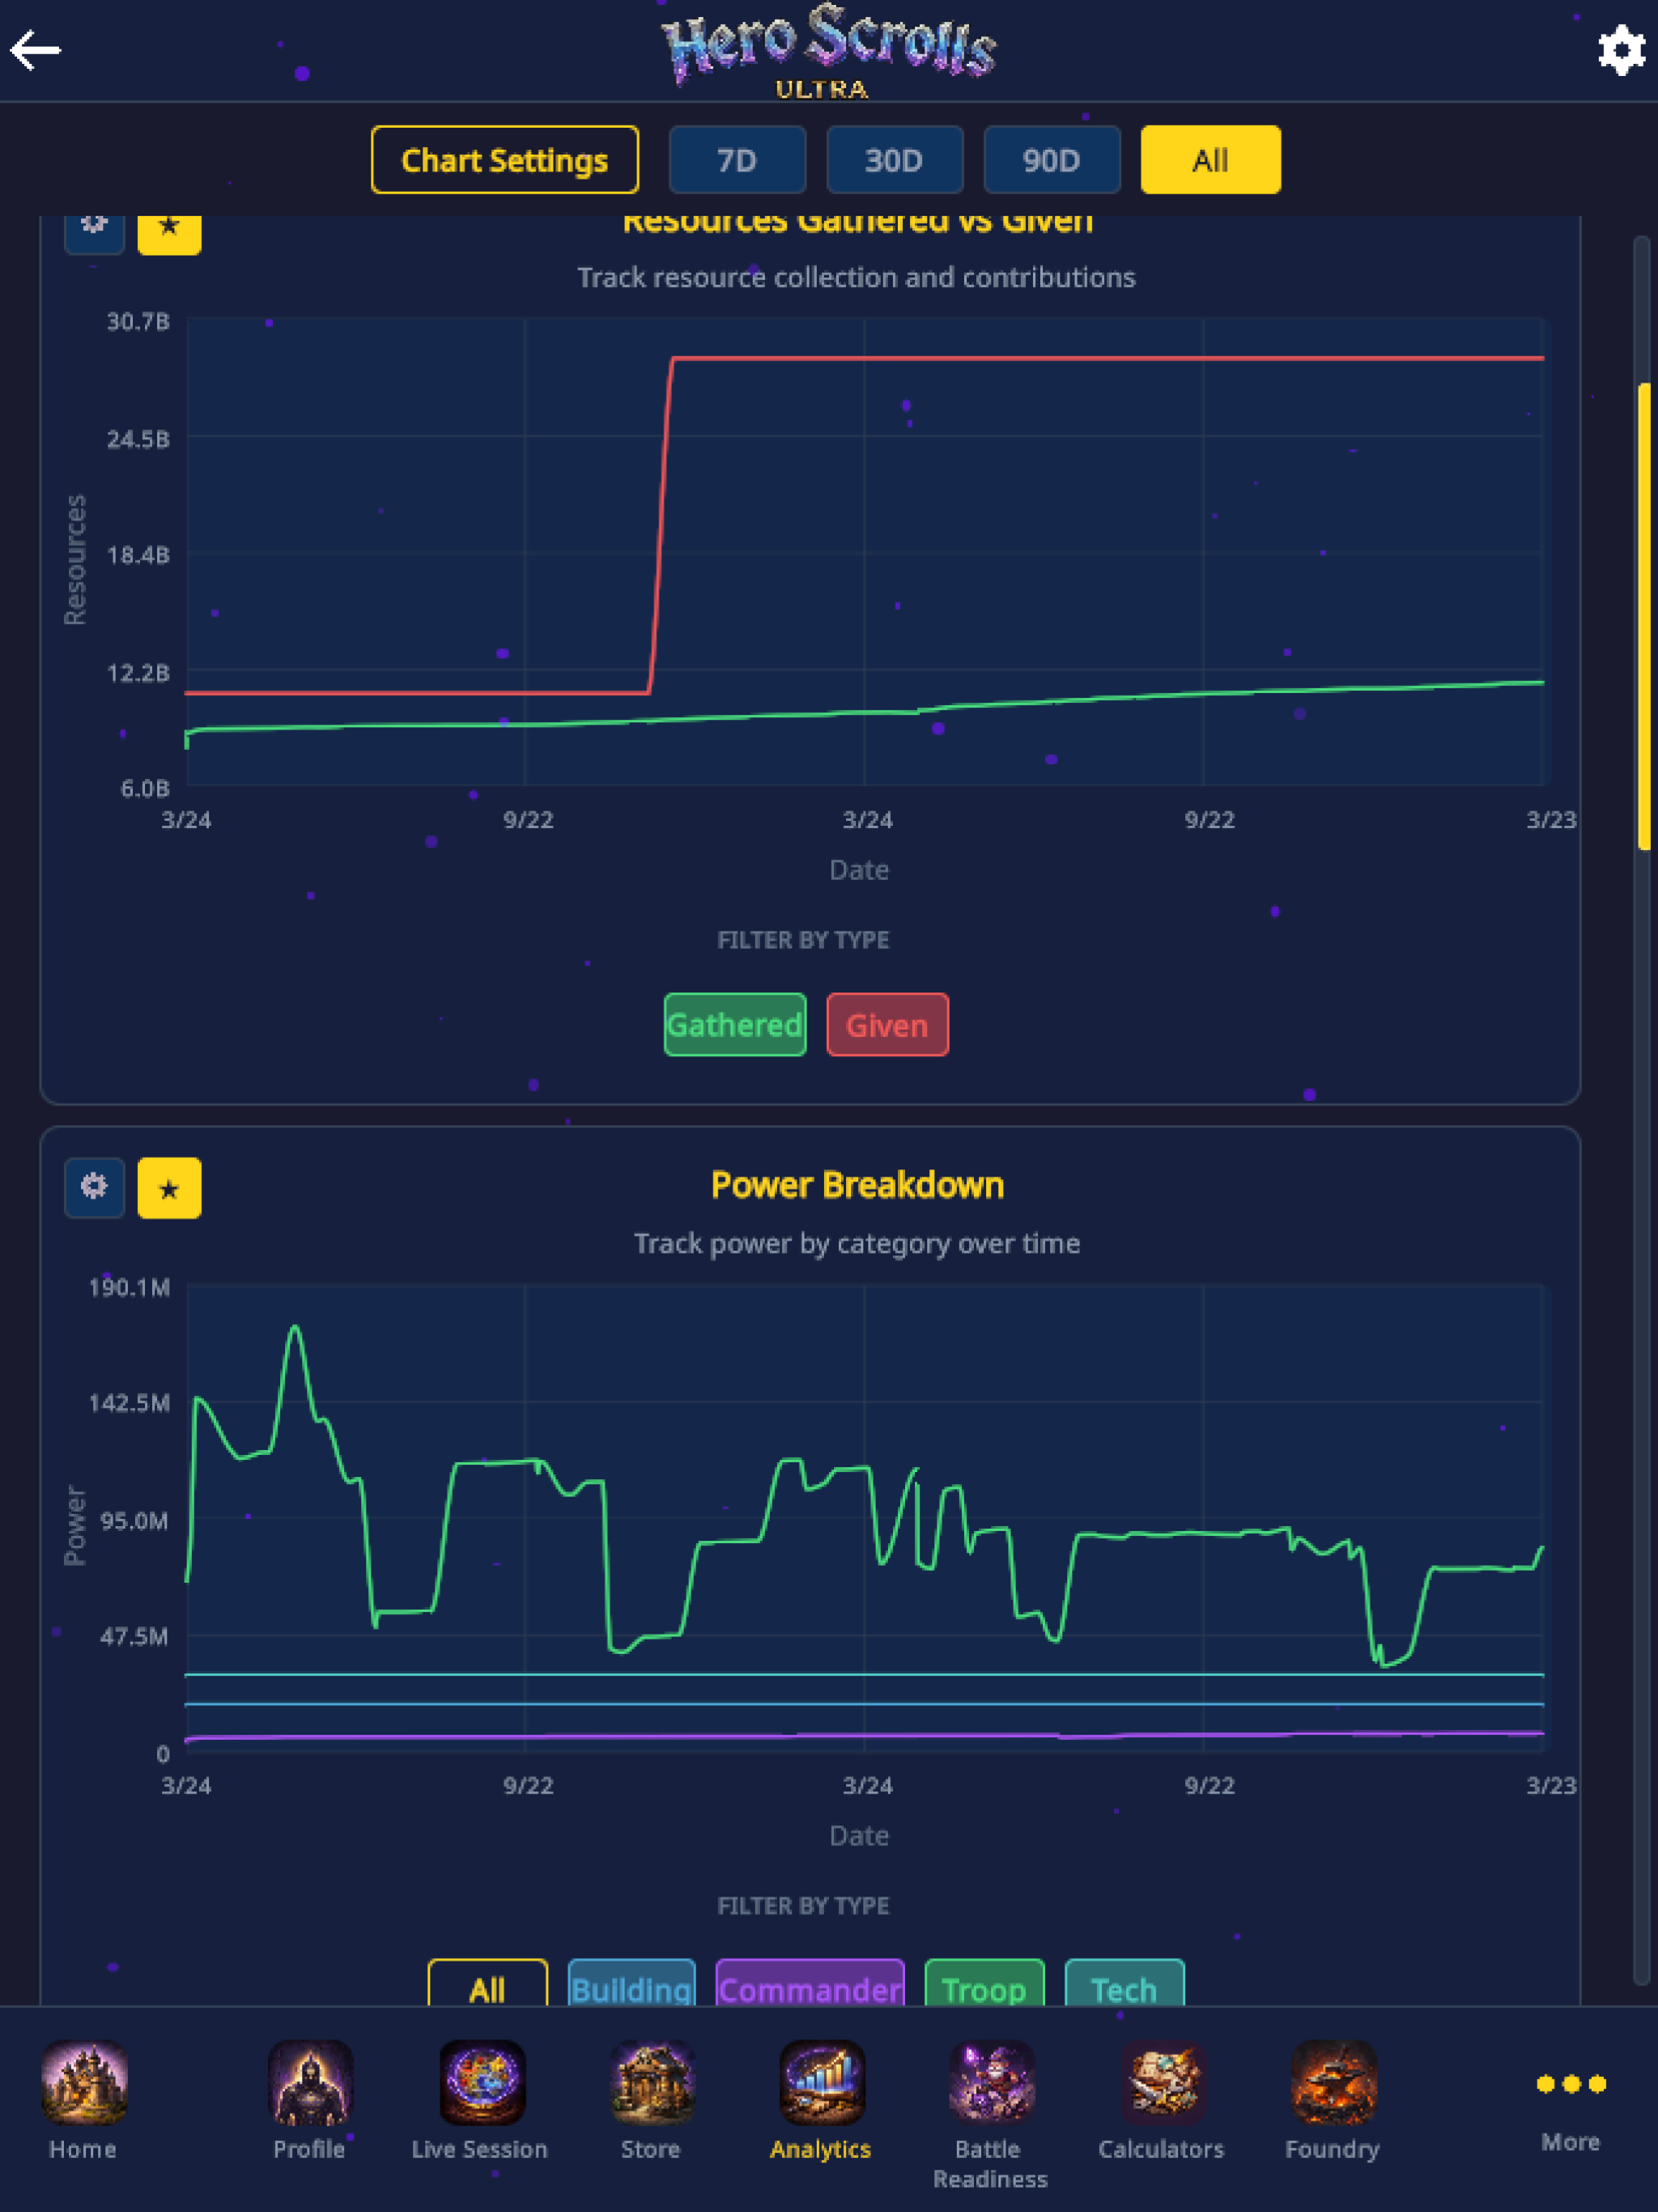Open Chart Settings
Viewport: 1658px width, 2212px height.
tap(505, 160)
